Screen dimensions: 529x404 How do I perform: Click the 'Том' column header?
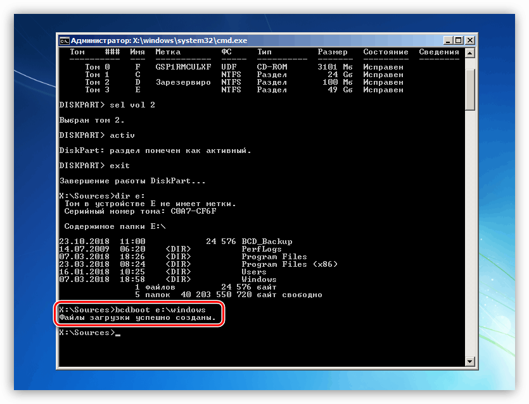[77, 52]
